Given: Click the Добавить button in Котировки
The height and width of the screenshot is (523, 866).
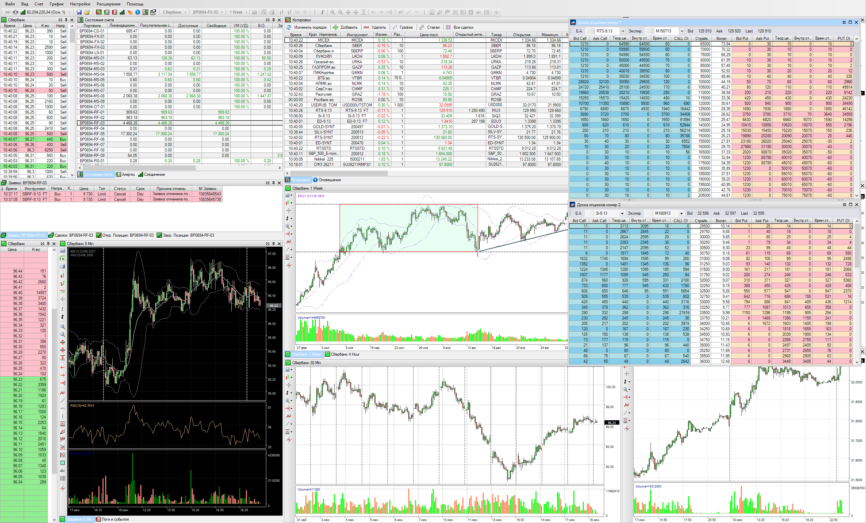Looking at the screenshot, I should pos(345,27).
